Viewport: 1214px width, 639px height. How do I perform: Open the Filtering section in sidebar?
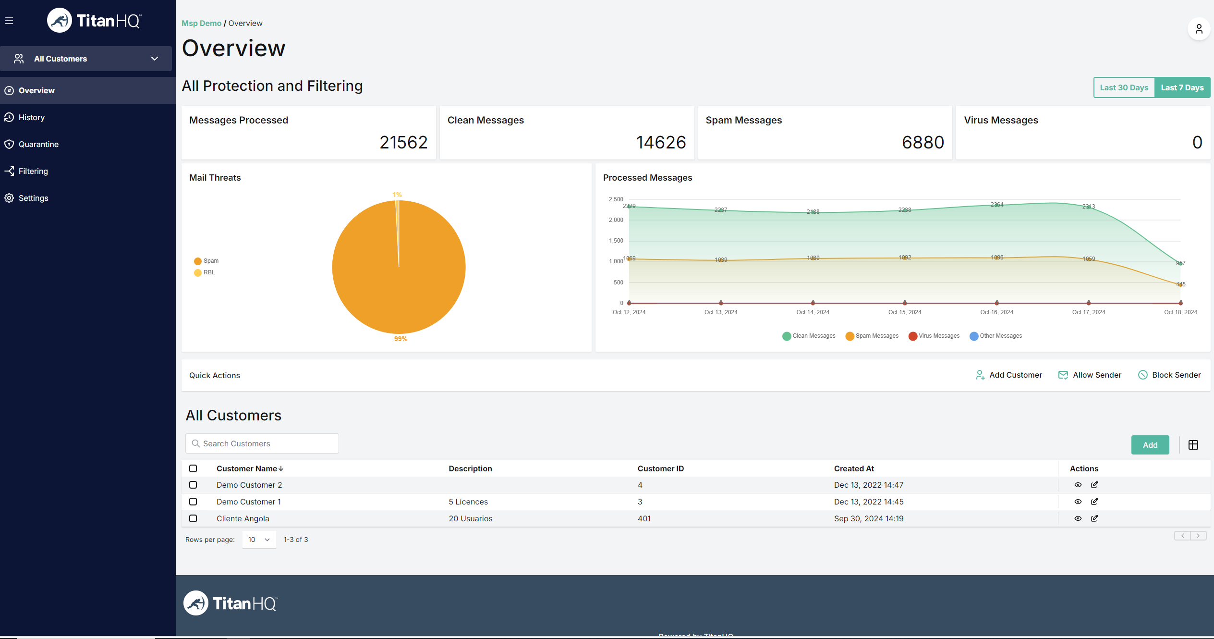tap(33, 171)
